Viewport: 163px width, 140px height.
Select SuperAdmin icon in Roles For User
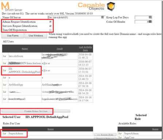click(5, 133)
